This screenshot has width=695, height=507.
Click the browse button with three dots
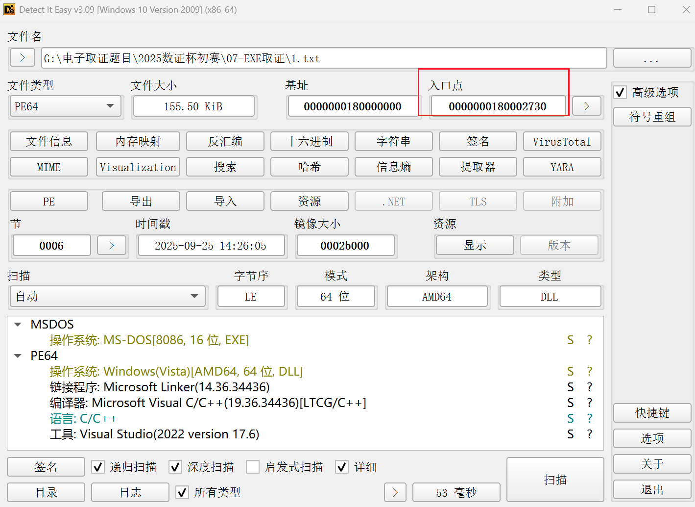point(651,58)
